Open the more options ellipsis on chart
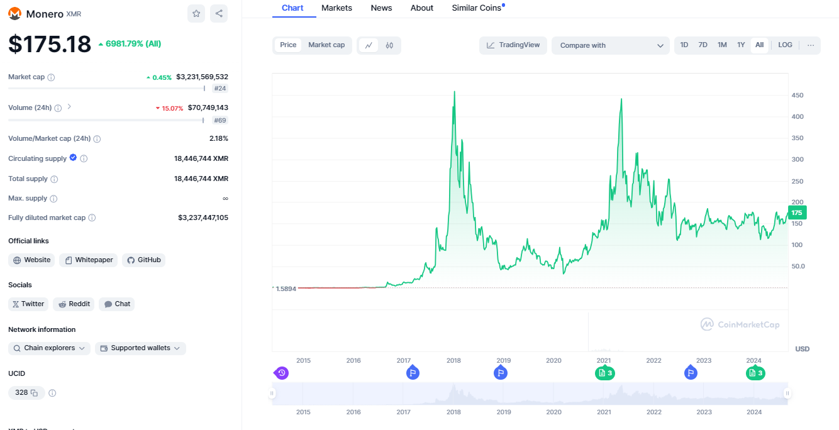Image resolution: width=839 pixels, height=430 pixels. tap(810, 45)
